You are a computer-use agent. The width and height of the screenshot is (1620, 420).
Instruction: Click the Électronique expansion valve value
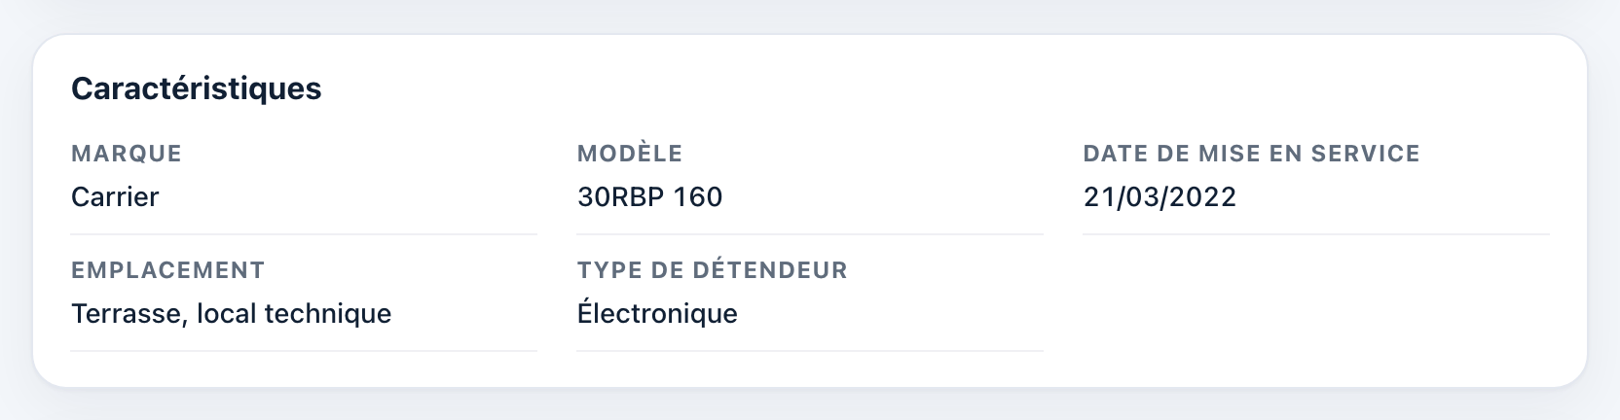[657, 313]
